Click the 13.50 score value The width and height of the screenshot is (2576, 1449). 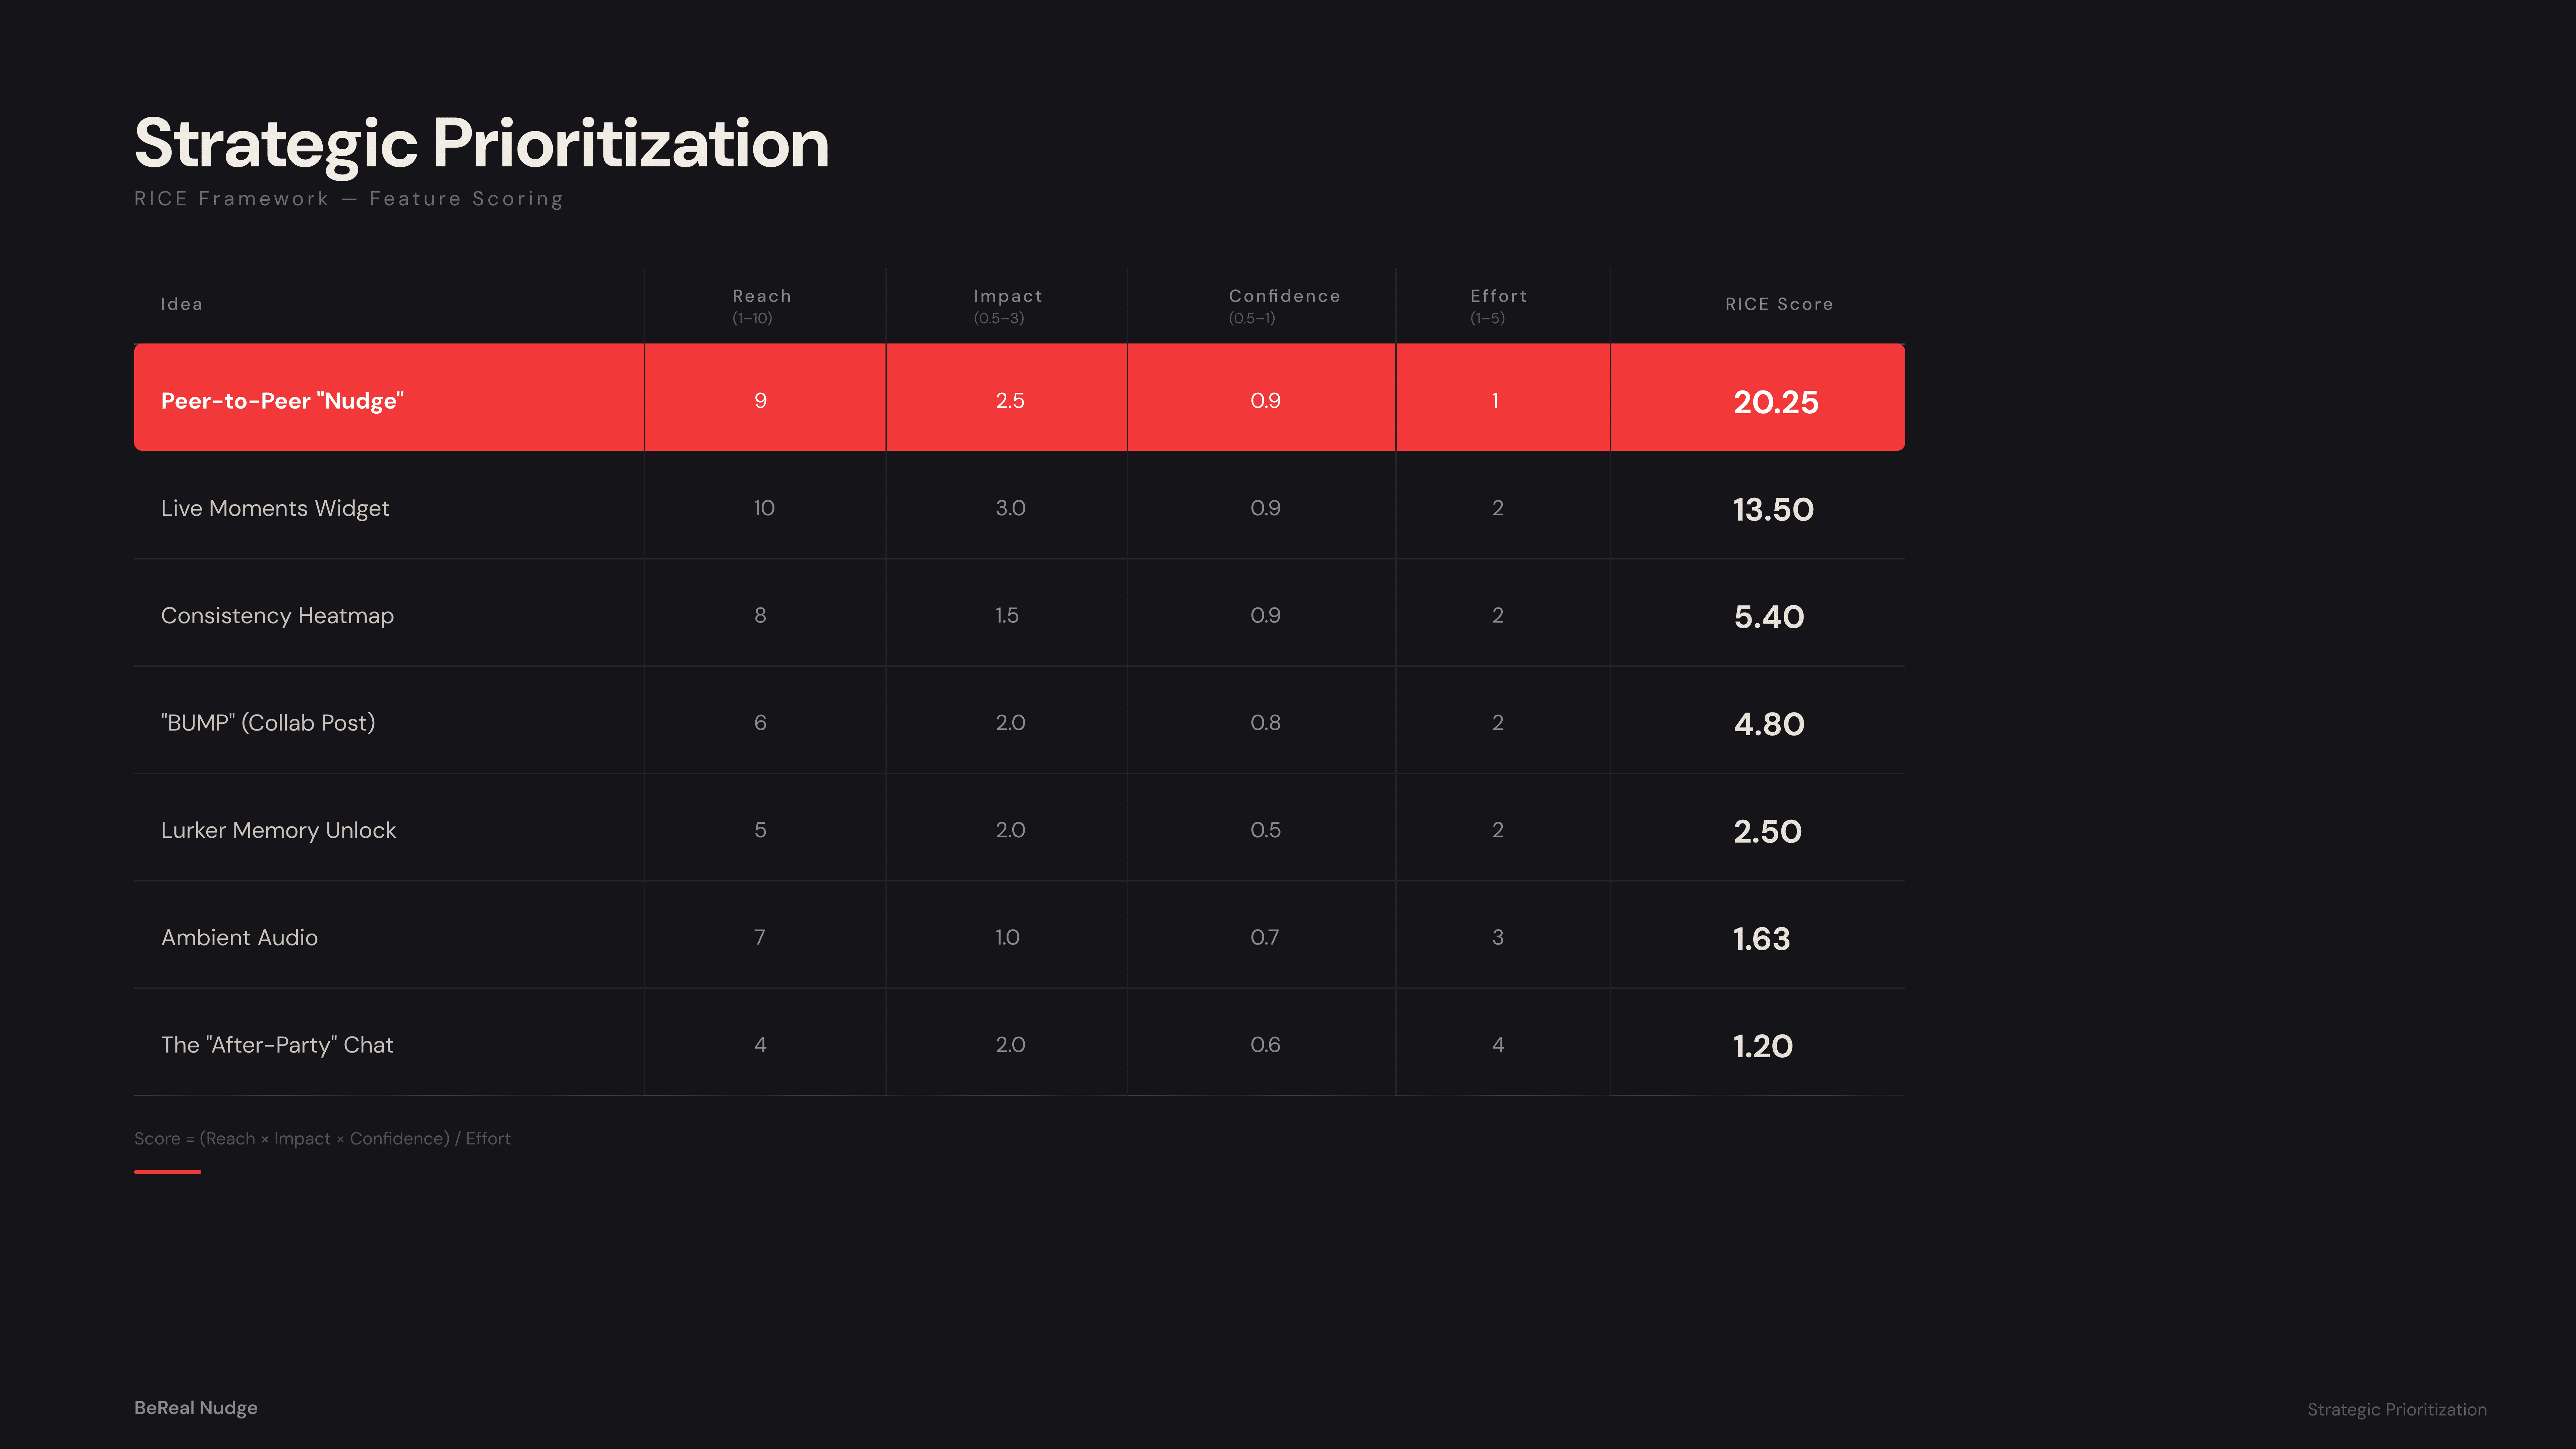(1773, 510)
